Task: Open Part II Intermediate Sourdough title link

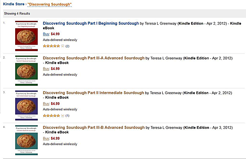Action: point(93,93)
